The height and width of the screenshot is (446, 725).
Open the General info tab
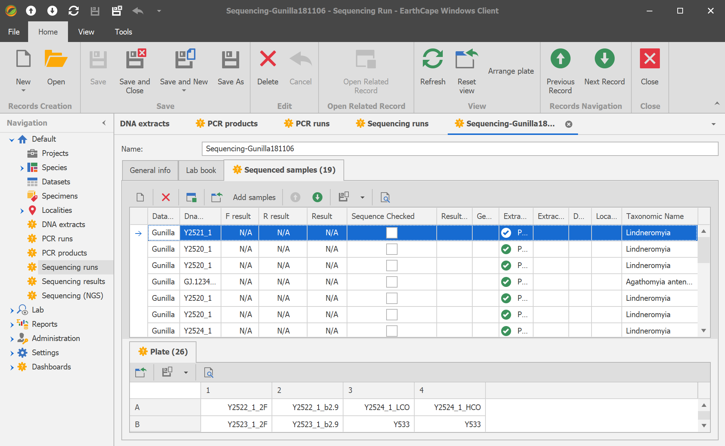150,170
